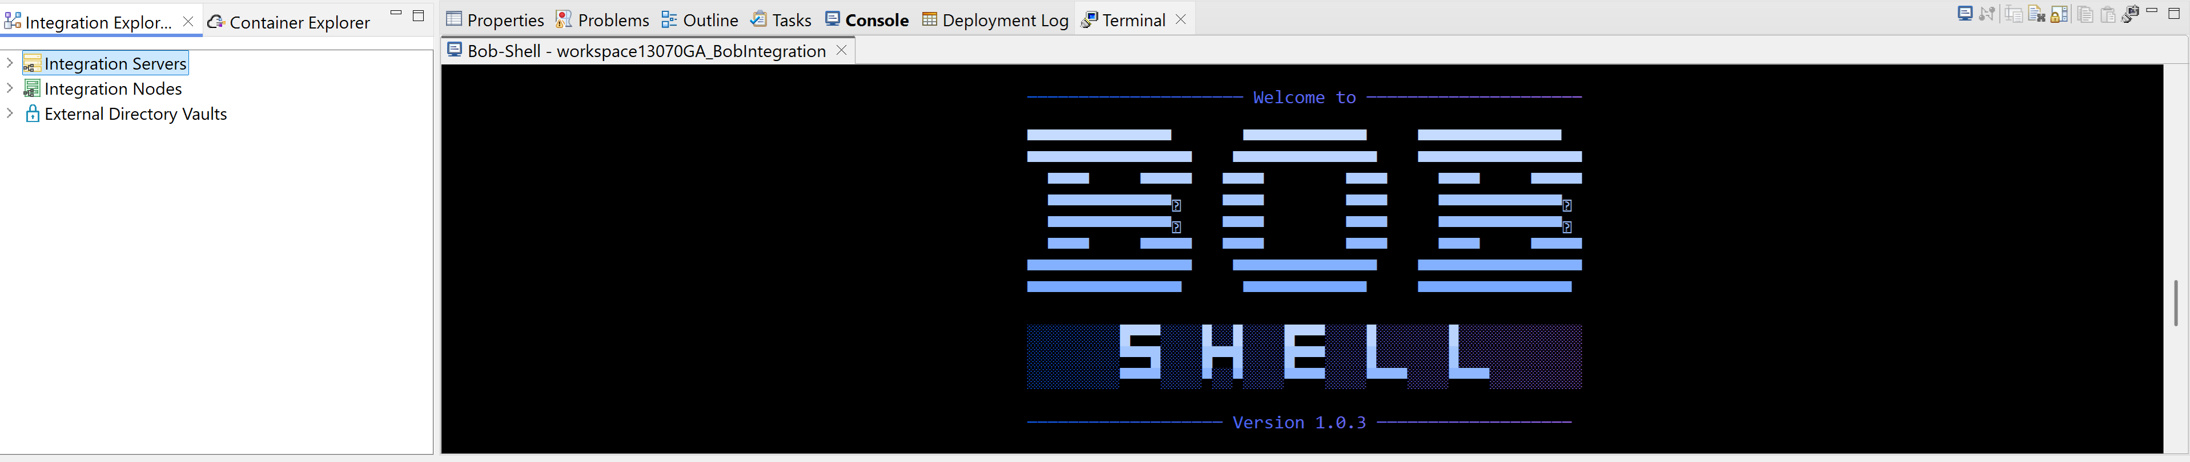
Task: Click the copy icon in terminal toolbar
Action: pos(2085,14)
